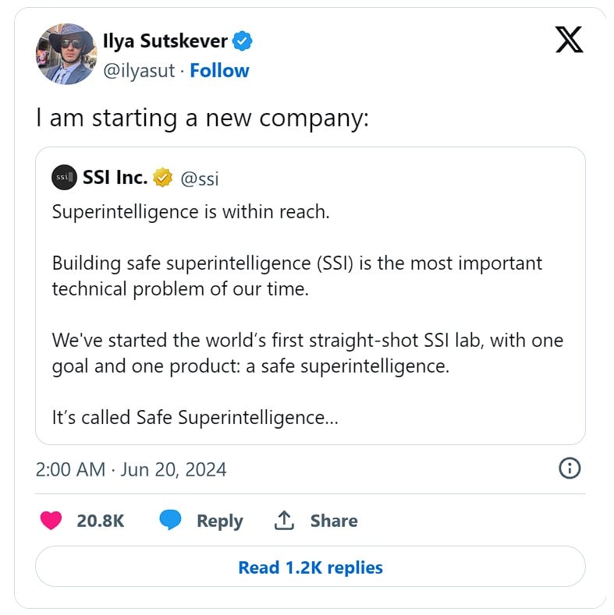614x615 pixels.
Task: Open the tweet info circle icon
Action: [570, 468]
